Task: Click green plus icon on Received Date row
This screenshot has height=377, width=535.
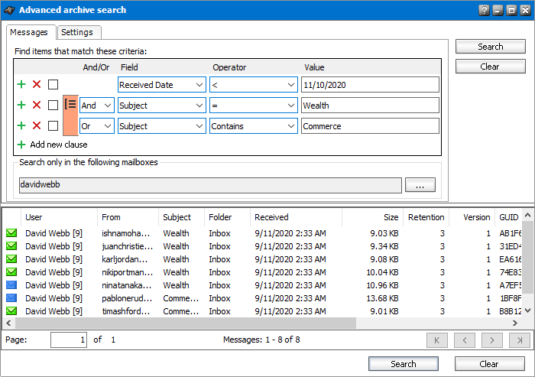Action: click(x=21, y=84)
